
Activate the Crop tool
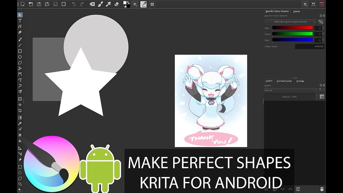[20, 111]
